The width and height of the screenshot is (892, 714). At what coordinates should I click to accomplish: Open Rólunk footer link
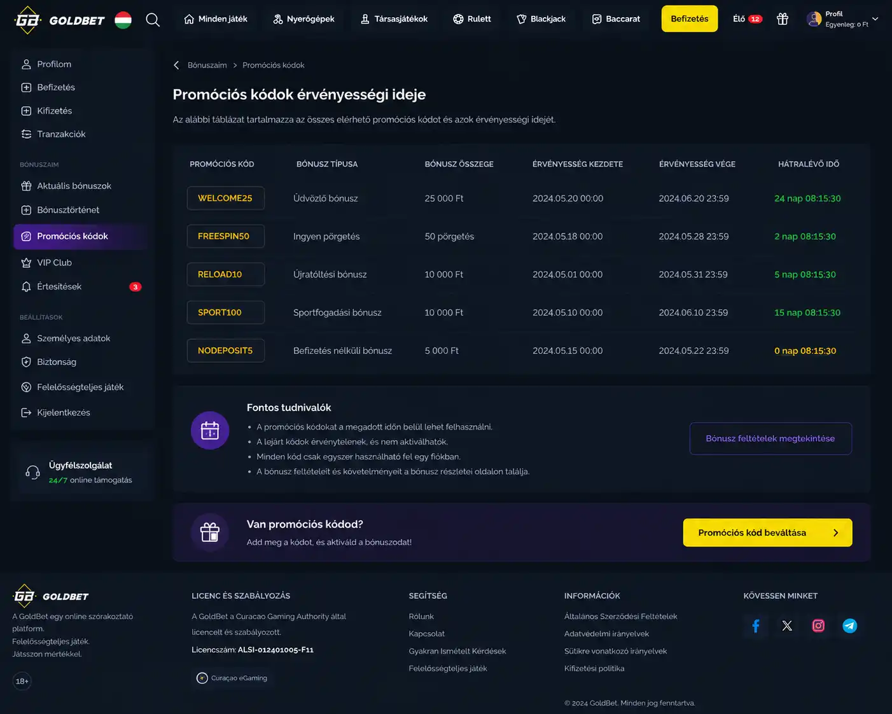pyautogui.click(x=421, y=617)
